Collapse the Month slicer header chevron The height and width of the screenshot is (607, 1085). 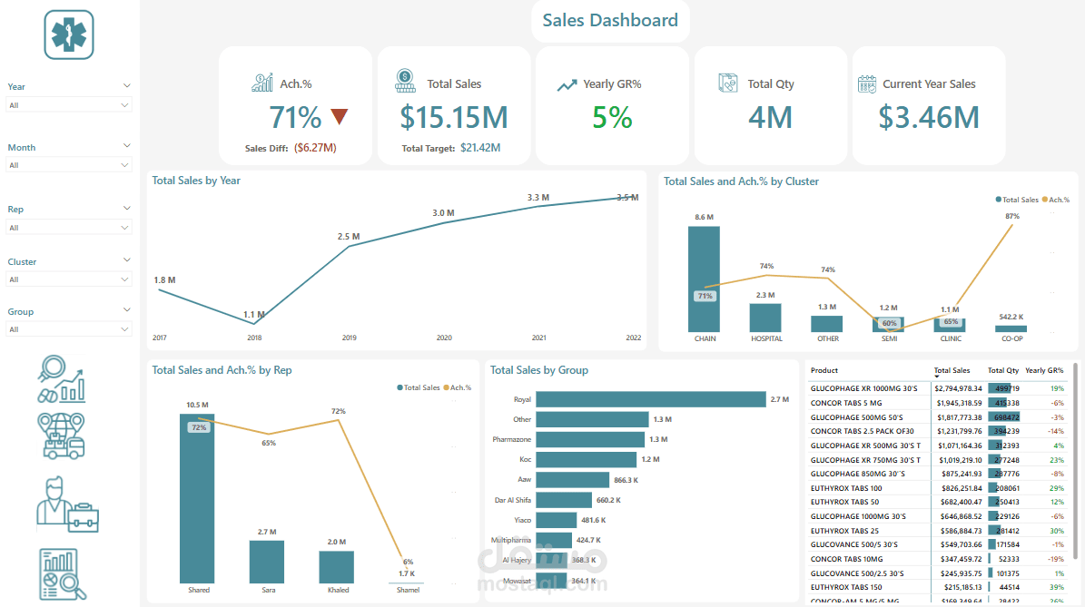[126, 146]
